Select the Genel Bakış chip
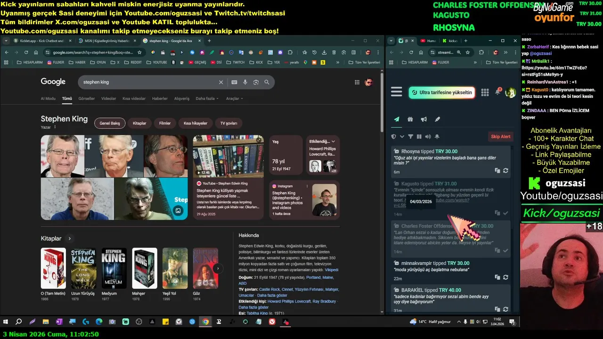 pyautogui.click(x=110, y=123)
